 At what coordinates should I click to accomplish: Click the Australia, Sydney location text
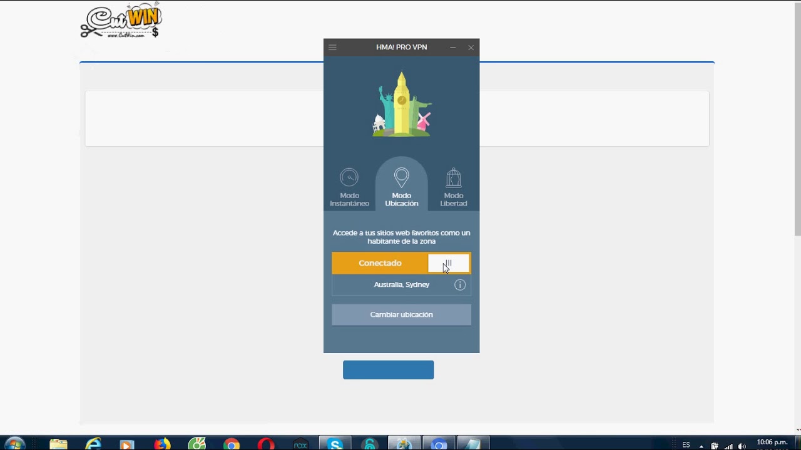402,284
